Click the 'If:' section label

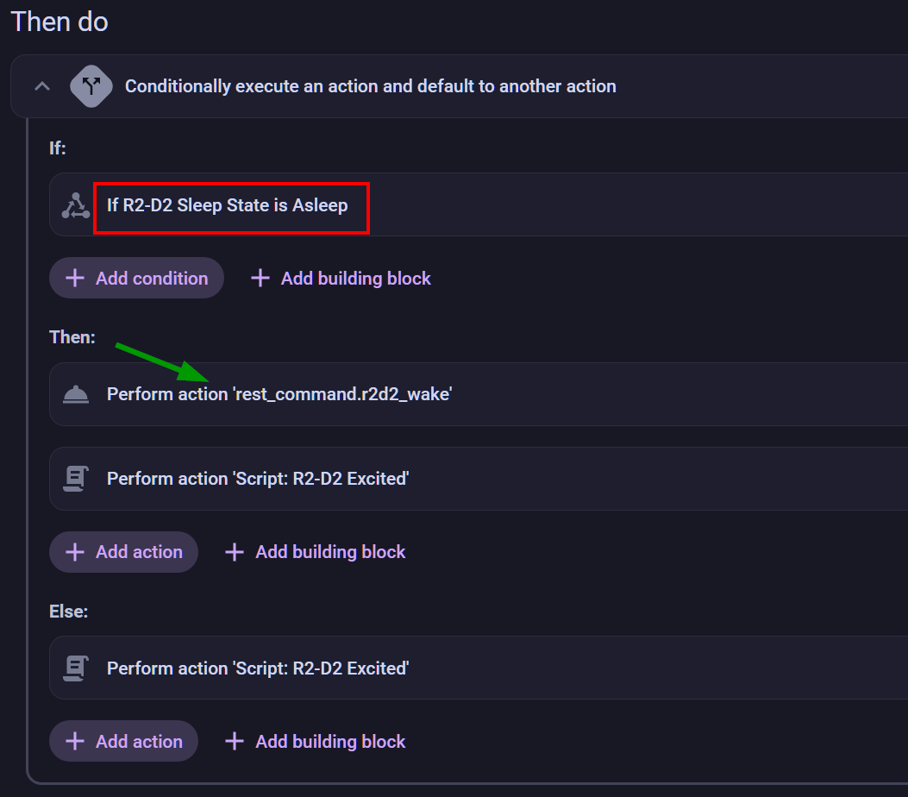tap(58, 148)
